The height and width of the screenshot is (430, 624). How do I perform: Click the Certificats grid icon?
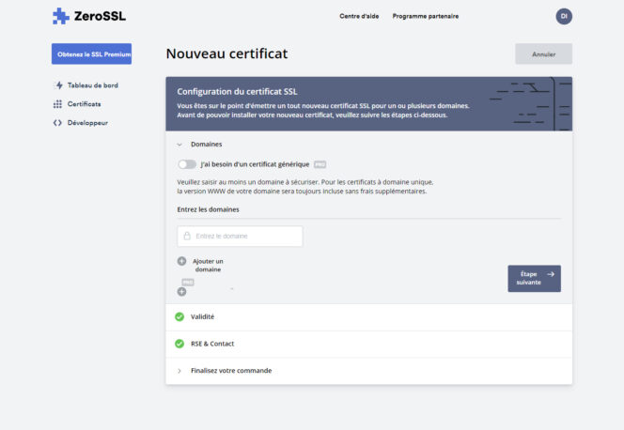(58, 104)
